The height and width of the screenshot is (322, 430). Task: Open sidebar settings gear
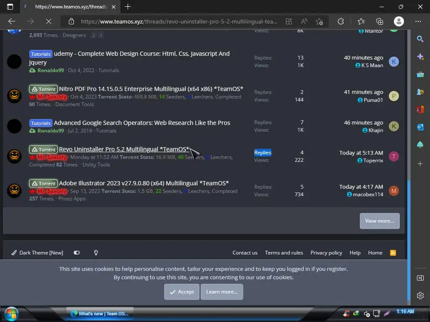point(420,296)
